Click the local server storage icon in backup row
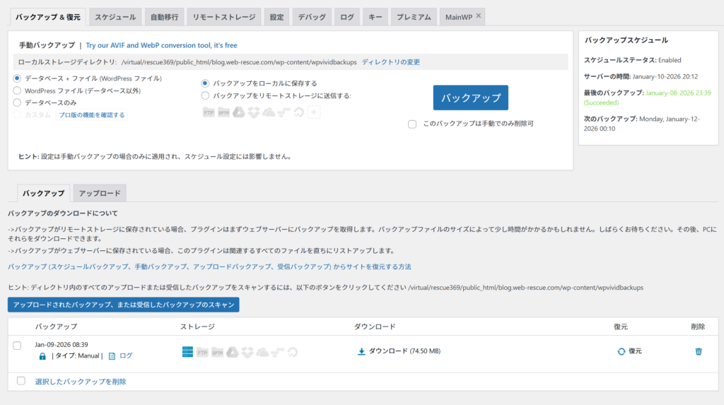Image resolution: width=724 pixels, height=405 pixels. (187, 351)
